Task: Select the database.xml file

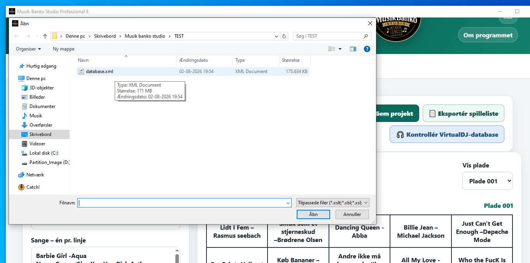Action: click(x=192, y=71)
